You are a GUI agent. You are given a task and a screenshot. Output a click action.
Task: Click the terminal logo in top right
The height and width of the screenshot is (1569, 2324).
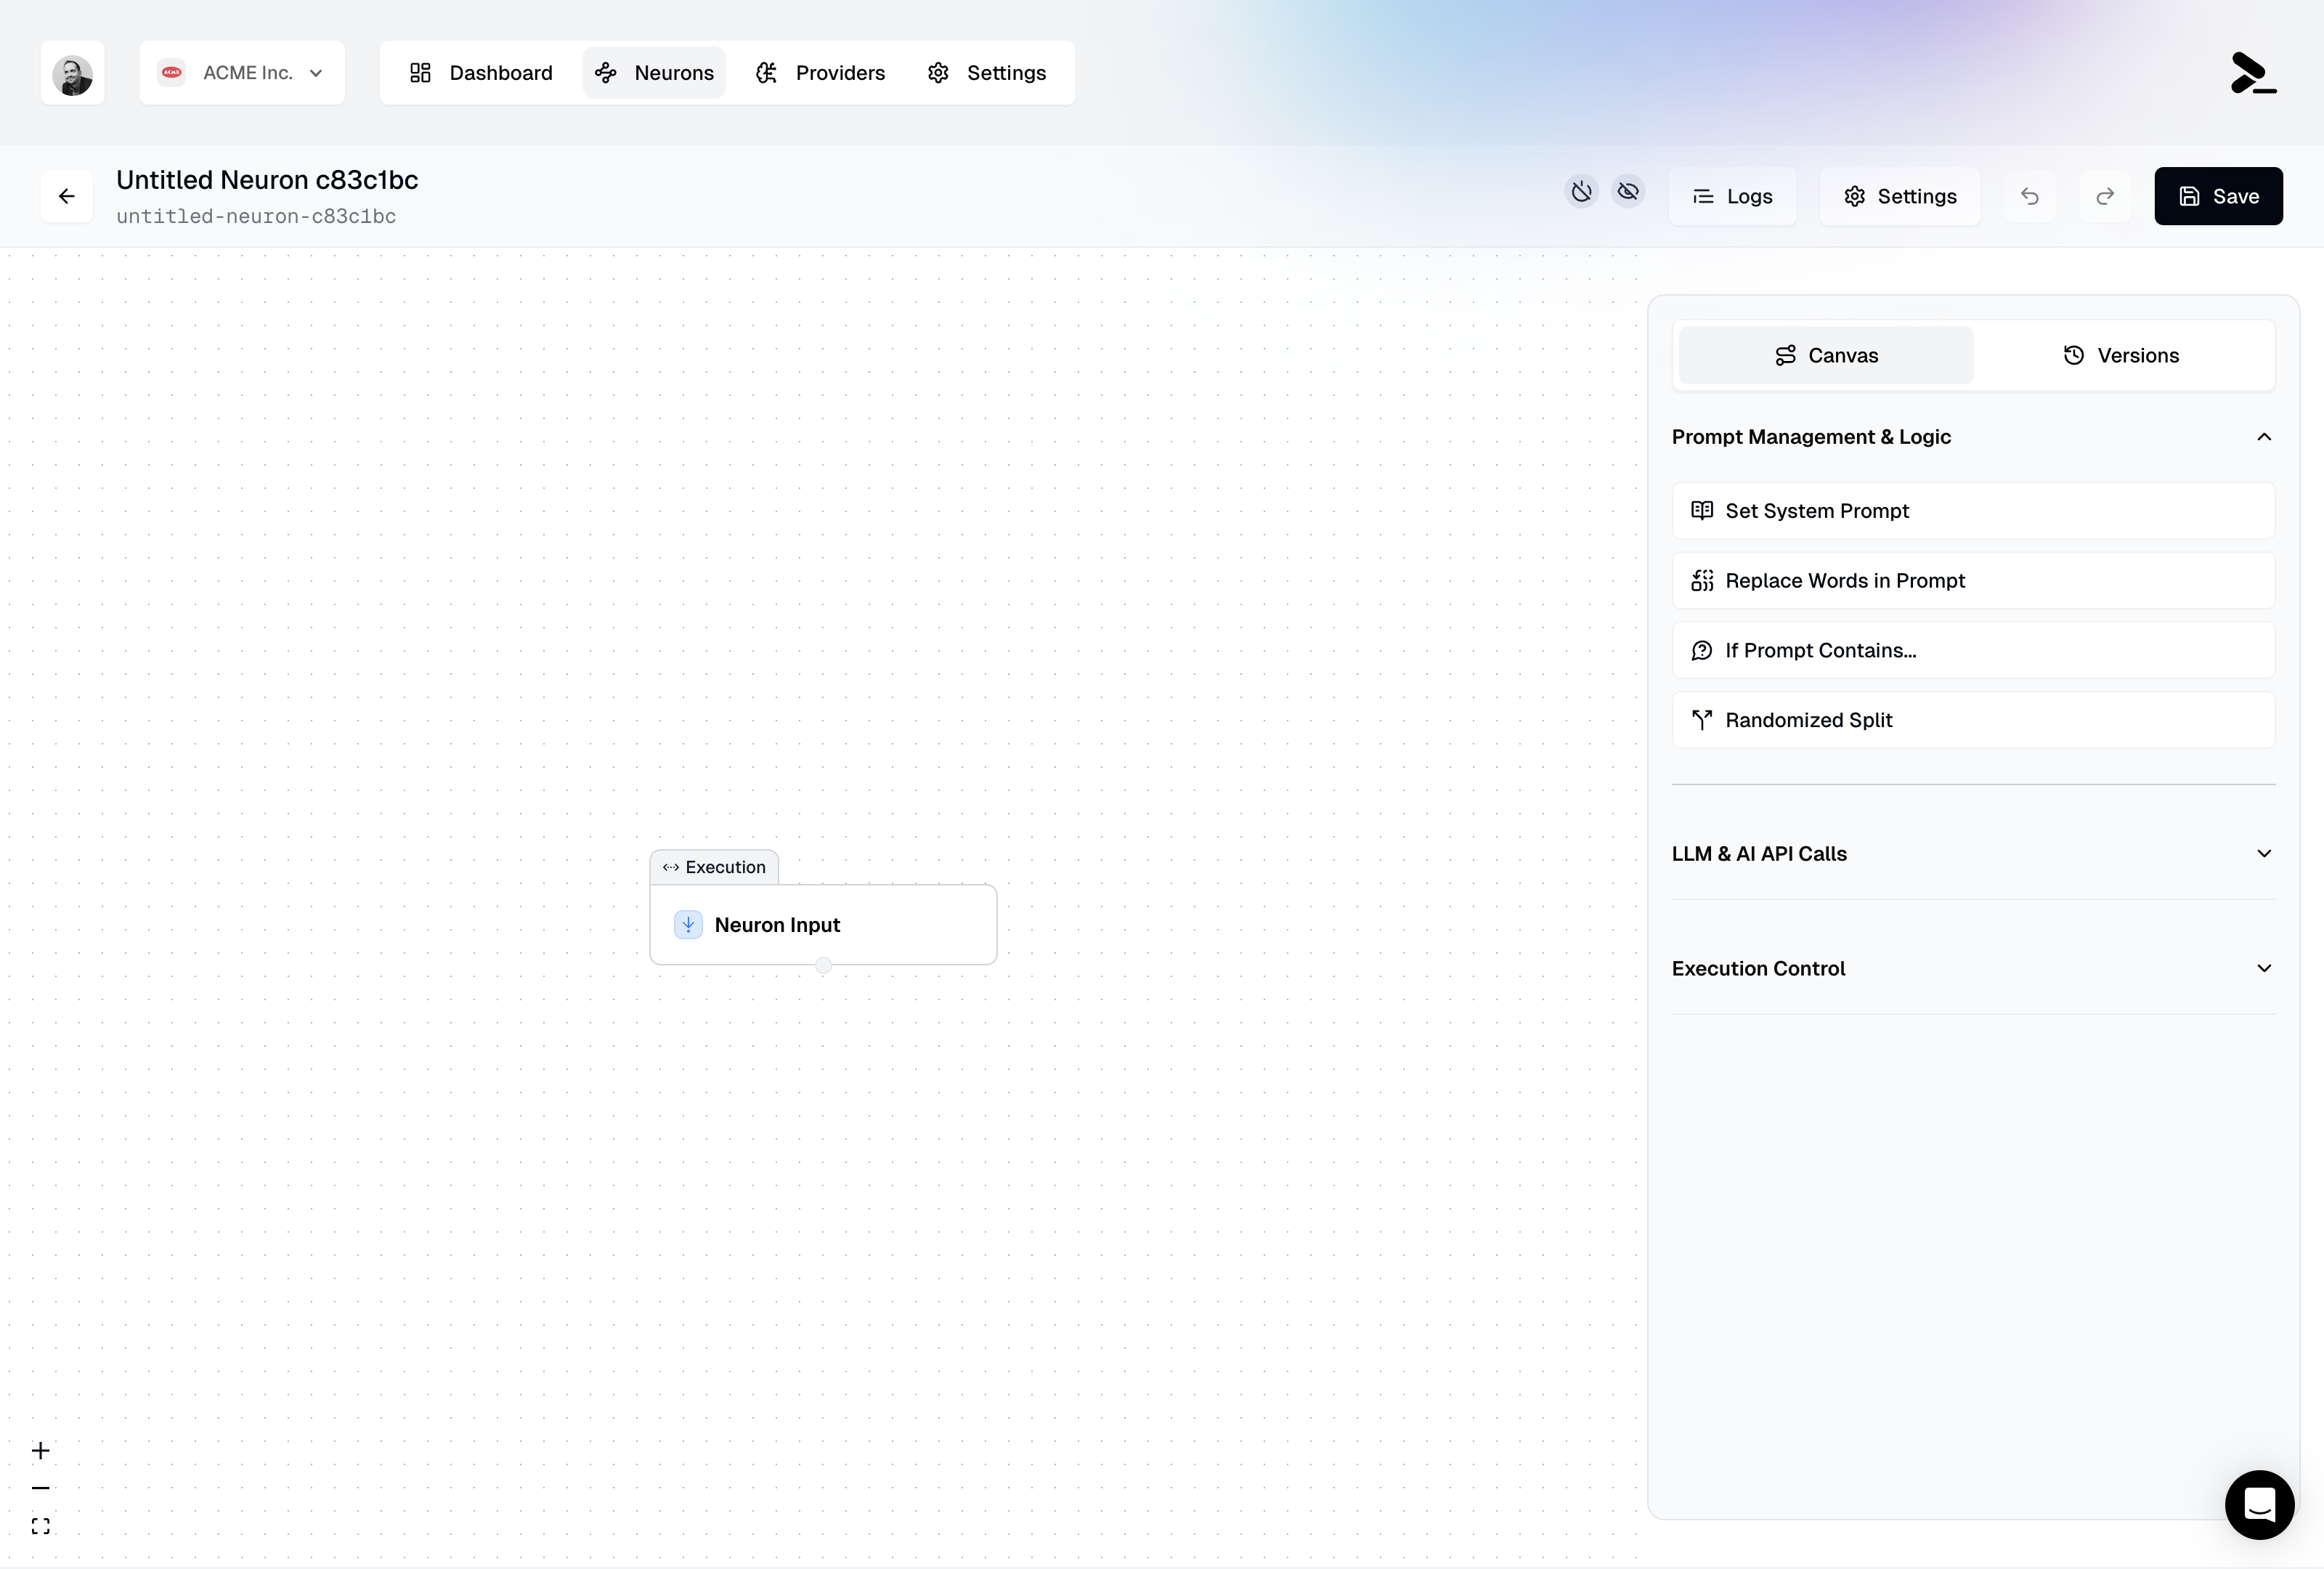tap(2253, 74)
